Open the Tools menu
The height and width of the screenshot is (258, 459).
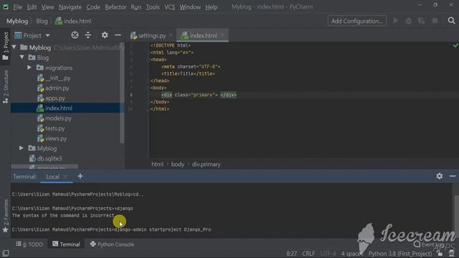tap(153, 6)
